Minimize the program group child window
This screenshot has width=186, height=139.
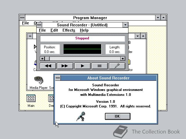[138, 36]
